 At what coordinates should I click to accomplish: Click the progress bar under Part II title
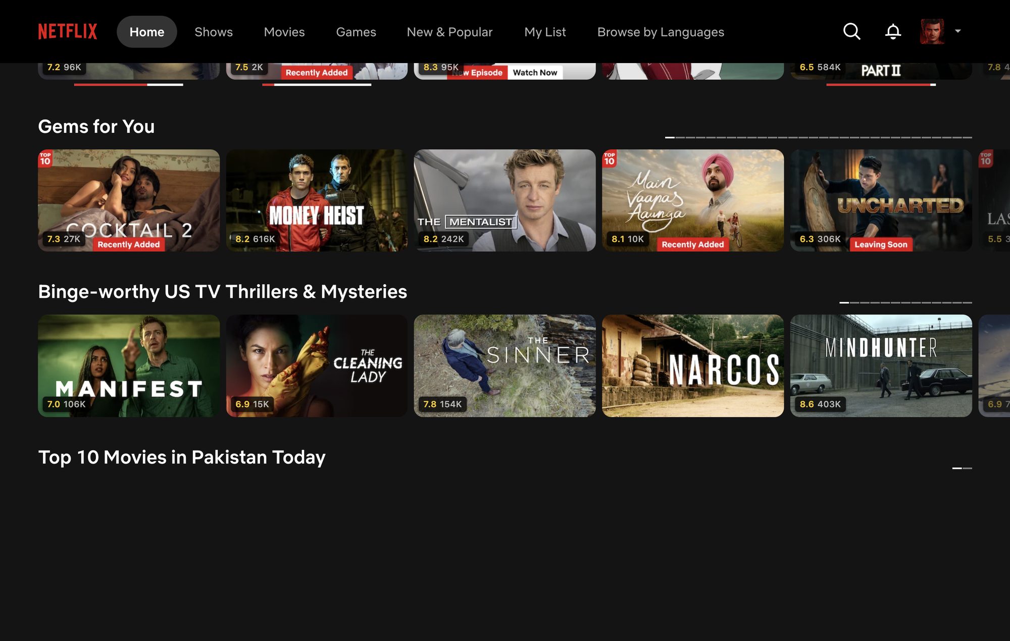point(881,85)
